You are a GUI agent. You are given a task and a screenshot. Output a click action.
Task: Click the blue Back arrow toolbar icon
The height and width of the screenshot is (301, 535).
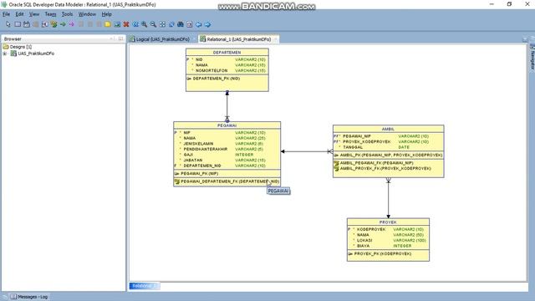tap(199, 24)
